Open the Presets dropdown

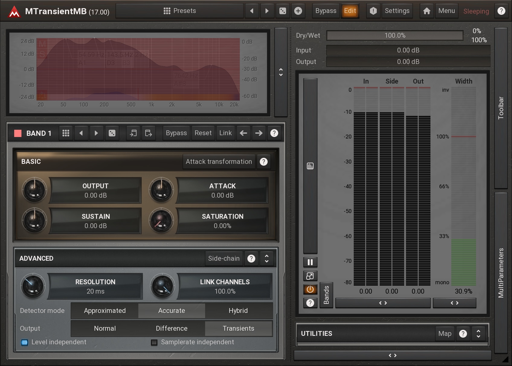(x=180, y=11)
